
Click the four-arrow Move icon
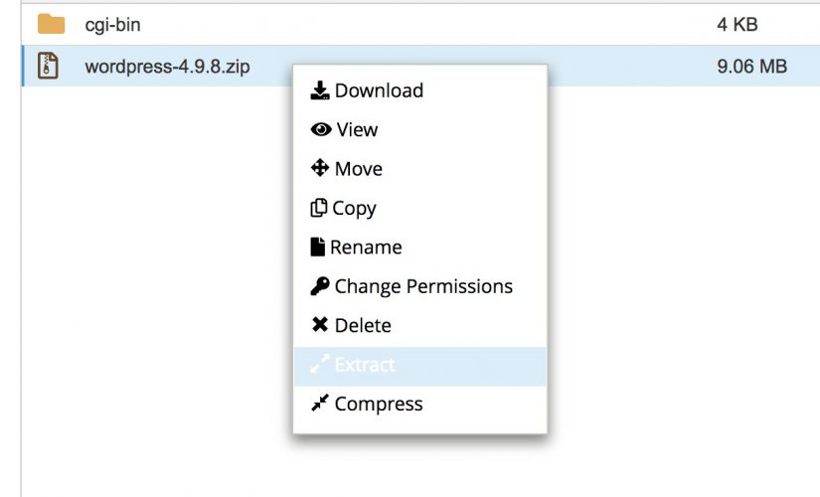319,168
